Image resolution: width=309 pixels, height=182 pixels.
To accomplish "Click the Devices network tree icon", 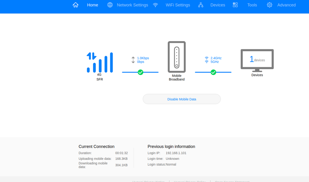I will point(201,5).
